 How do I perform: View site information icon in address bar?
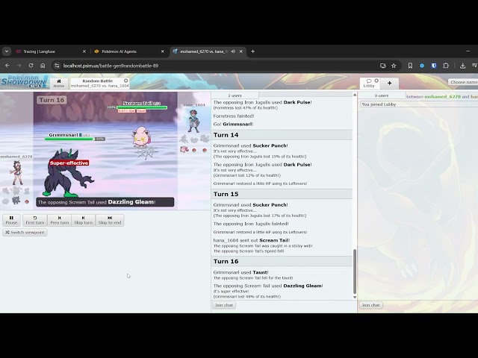57,66
